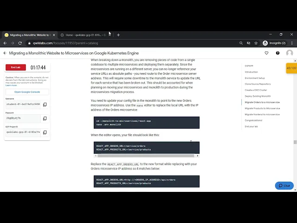
Task: Click the Open Google Console button
Action: (x=27, y=92)
